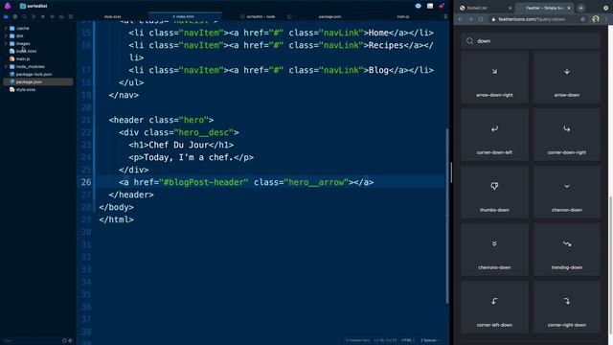Reload the Feather icons browser page

481,19
